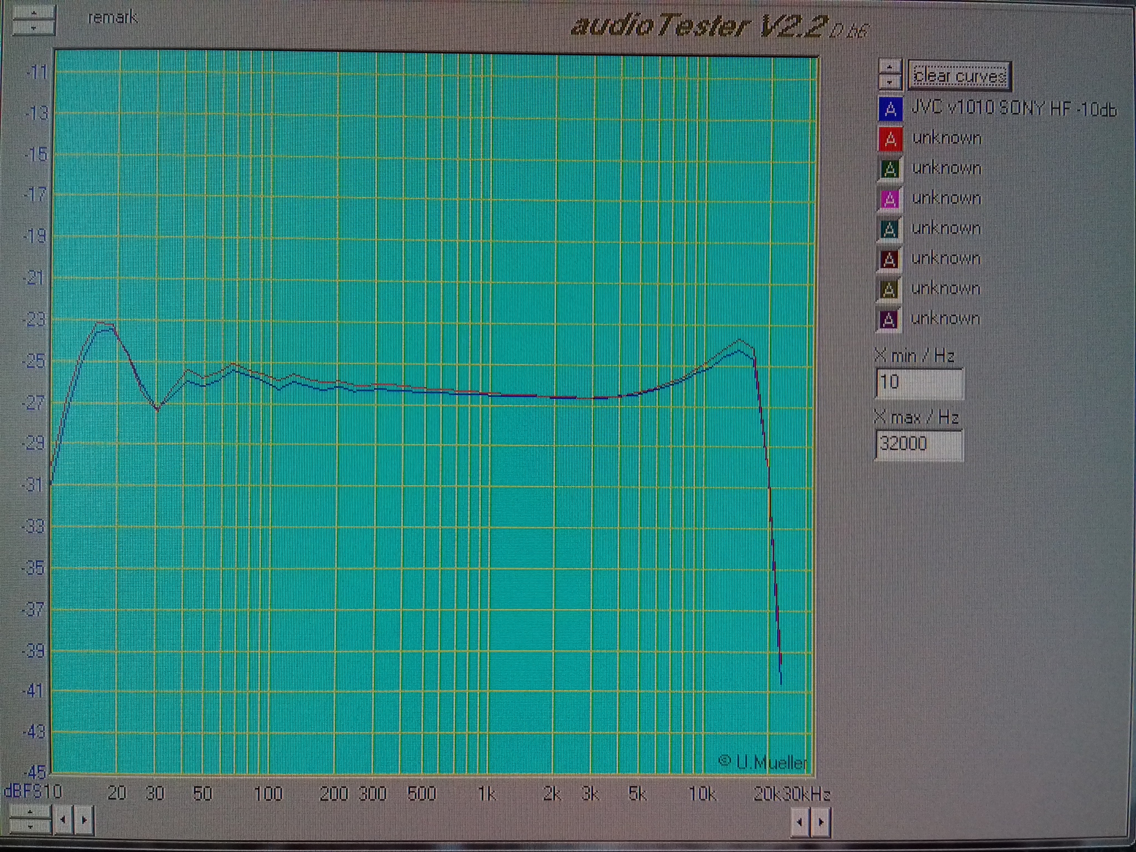Click the dark red curve A icon

click(889, 259)
